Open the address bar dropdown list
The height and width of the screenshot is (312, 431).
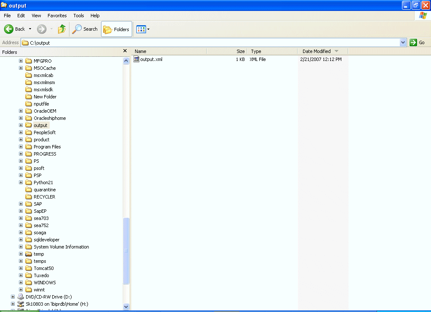coord(403,42)
